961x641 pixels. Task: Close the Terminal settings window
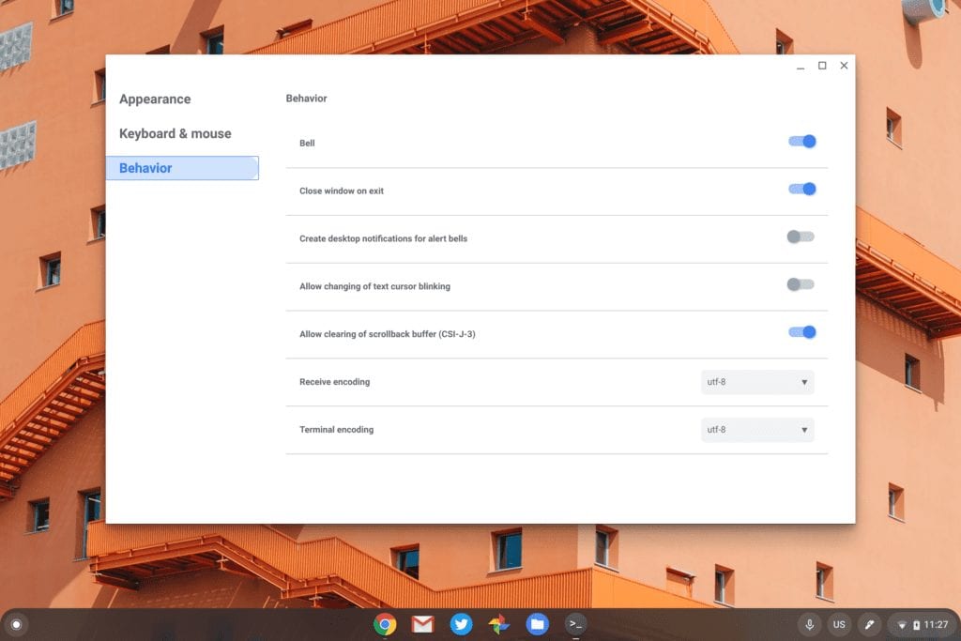tap(844, 66)
